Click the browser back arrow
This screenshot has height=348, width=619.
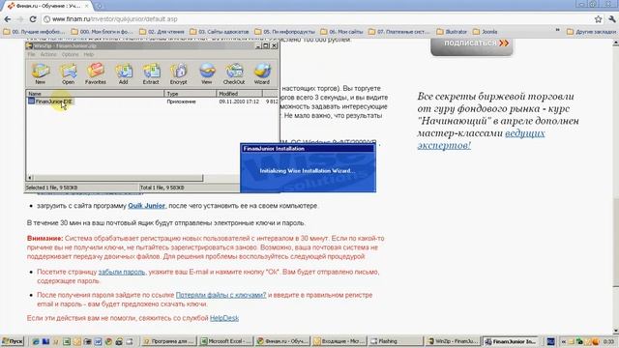pyautogui.click(x=8, y=19)
